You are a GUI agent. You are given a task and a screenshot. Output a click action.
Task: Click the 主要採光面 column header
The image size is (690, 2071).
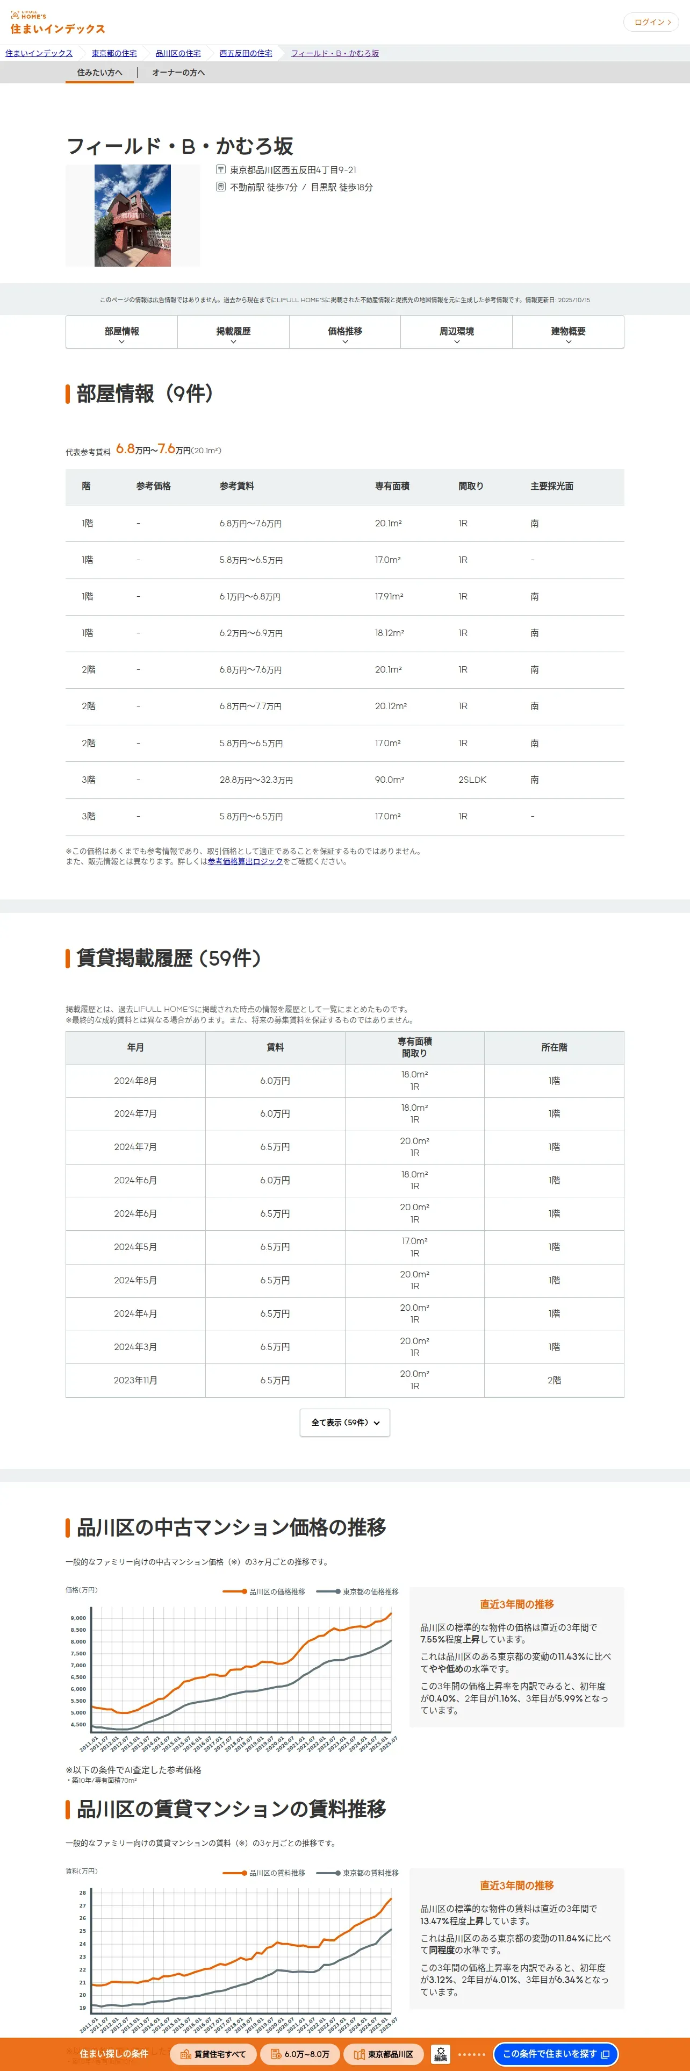552,487
